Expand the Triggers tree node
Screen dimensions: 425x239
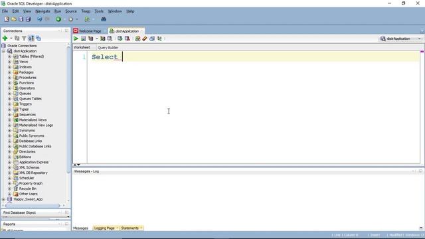[x=9, y=104]
